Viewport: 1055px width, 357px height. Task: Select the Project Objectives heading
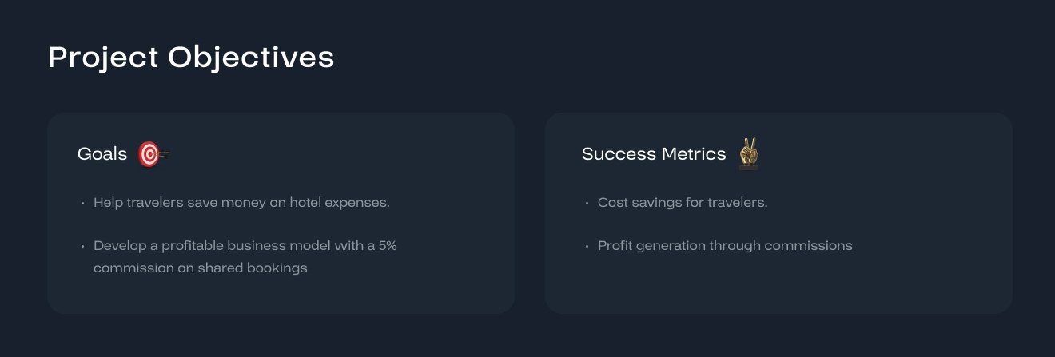tap(191, 58)
